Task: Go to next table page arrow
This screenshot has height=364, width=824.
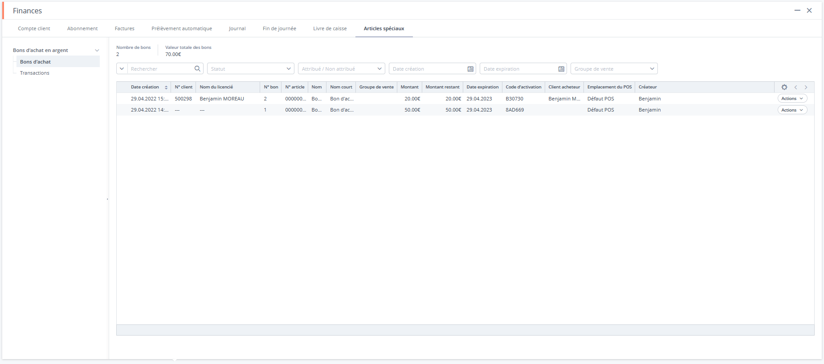Action: (806, 87)
